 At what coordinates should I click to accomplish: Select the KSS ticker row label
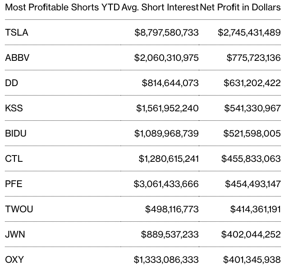point(14,108)
